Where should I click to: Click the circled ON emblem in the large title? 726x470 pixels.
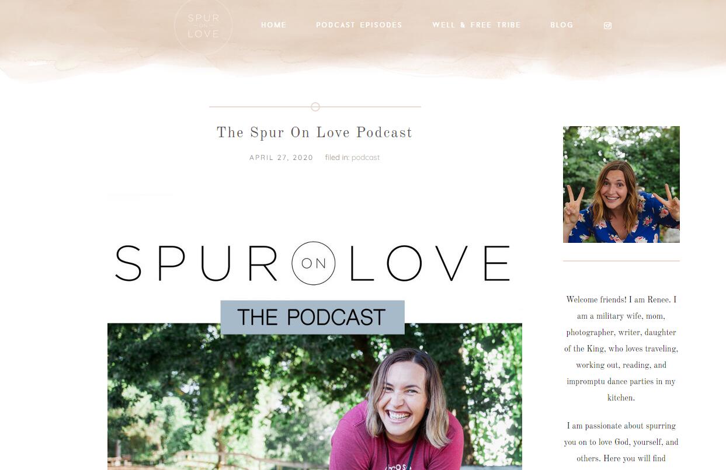pos(314,263)
